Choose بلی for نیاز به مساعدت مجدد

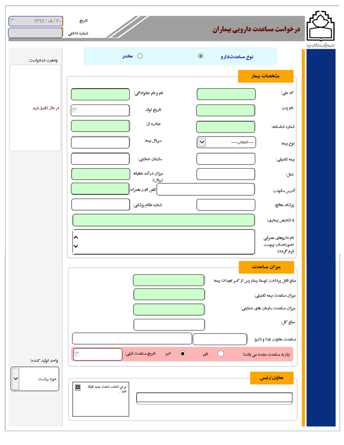pyautogui.click(x=220, y=353)
